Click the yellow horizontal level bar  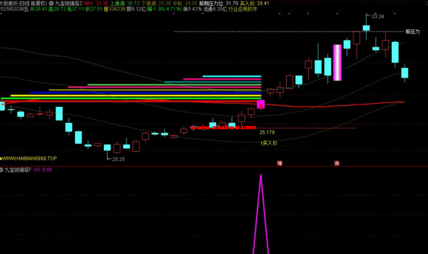tap(136, 96)
